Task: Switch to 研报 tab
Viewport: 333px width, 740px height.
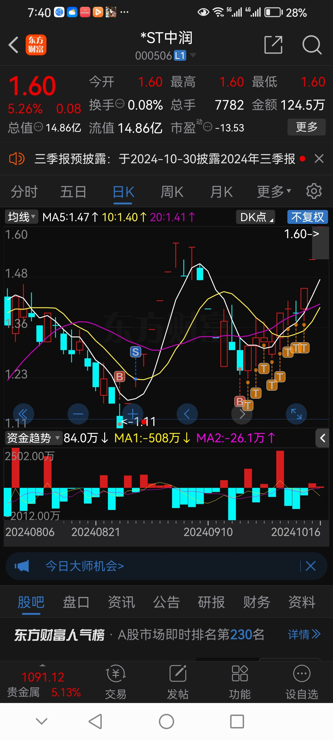Action: pyautogui.click(x=212, y=602)
